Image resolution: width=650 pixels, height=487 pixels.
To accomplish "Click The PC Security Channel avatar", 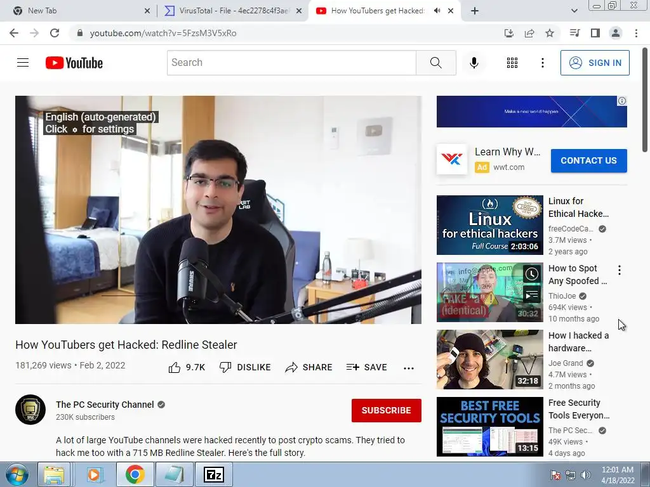I will pos(30,410).
